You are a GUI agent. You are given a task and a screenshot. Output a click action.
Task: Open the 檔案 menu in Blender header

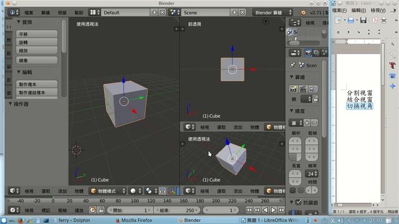[x=29, y=12]
